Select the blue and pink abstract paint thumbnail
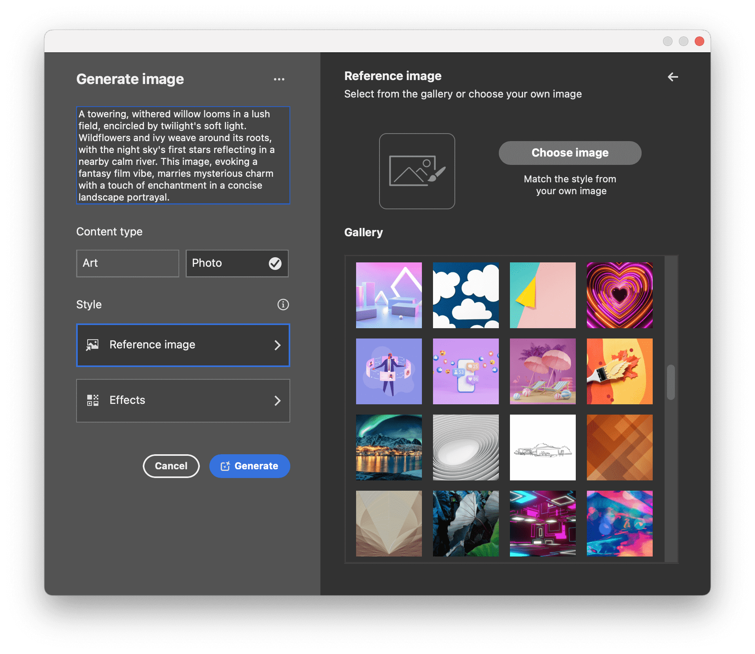Viewport: 755px width, 654px height. 620,524
